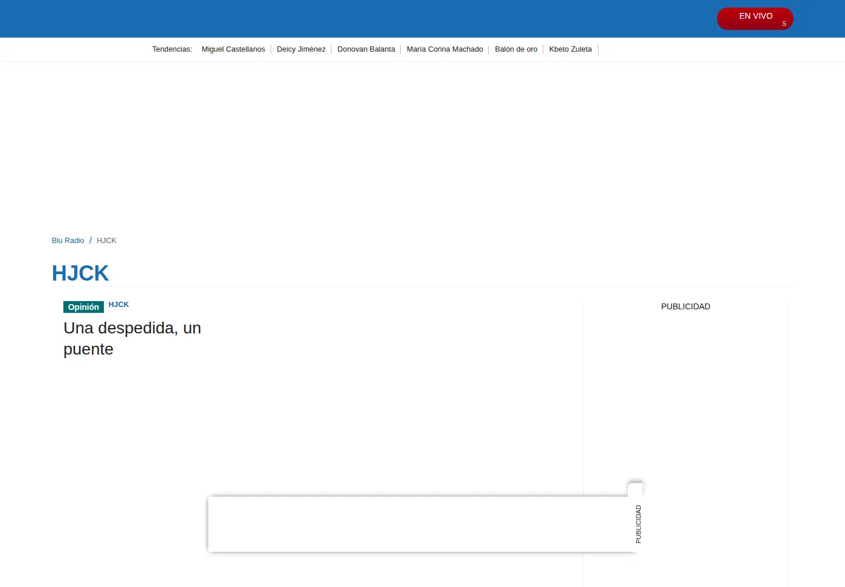Click the PUBLICIDAD label in the right sidebar
Screen dimensions: 845x587
pos(685,306)
